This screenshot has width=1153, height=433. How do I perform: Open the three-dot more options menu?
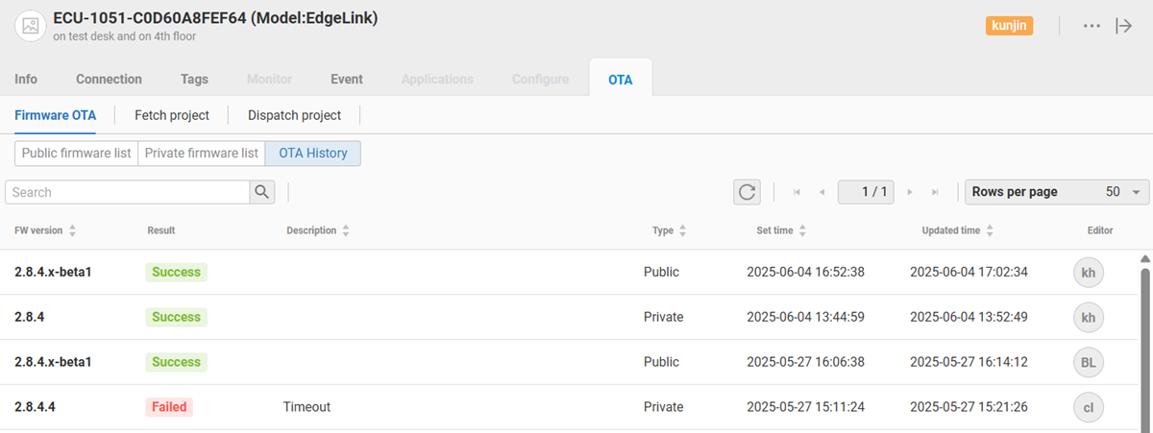pyautogui.click(x=1092, y=26)
